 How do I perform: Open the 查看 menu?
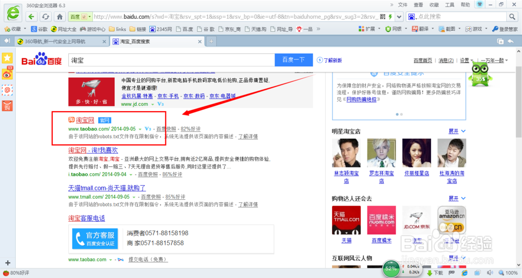click(419, 5)
